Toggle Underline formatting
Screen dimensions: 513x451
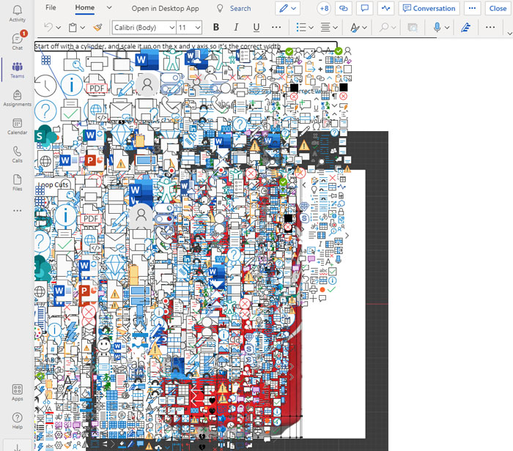256,28
